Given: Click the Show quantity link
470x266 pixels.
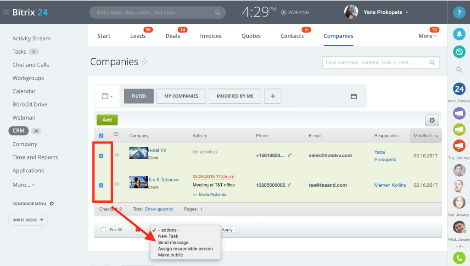Looking at the screenshot, I should [159, 209].
